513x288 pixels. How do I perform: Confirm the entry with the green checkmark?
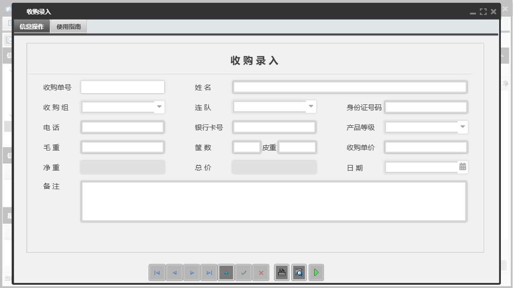[x=244, y=273]
